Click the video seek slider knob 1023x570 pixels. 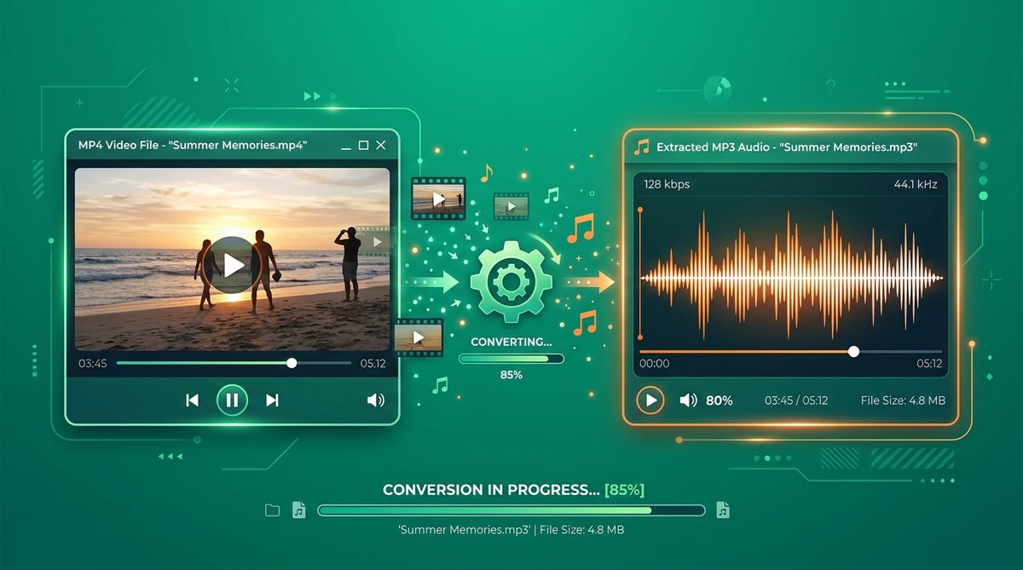click(292, 363)
